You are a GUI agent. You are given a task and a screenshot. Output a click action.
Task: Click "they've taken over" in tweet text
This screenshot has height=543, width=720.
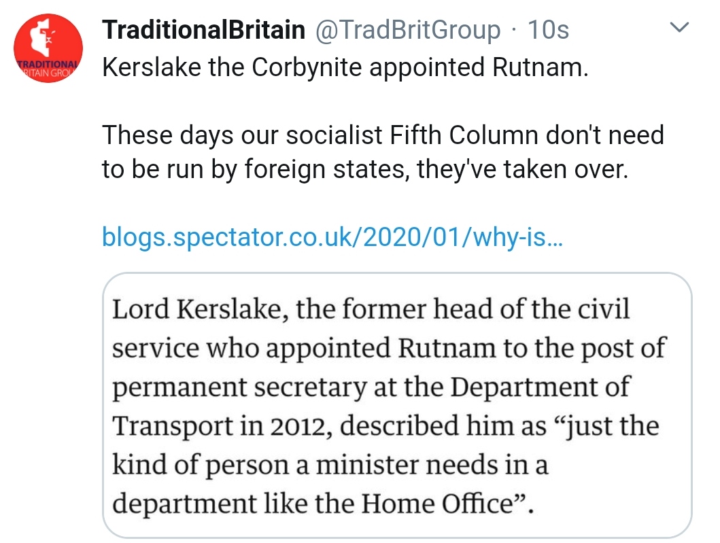[521, 169]
